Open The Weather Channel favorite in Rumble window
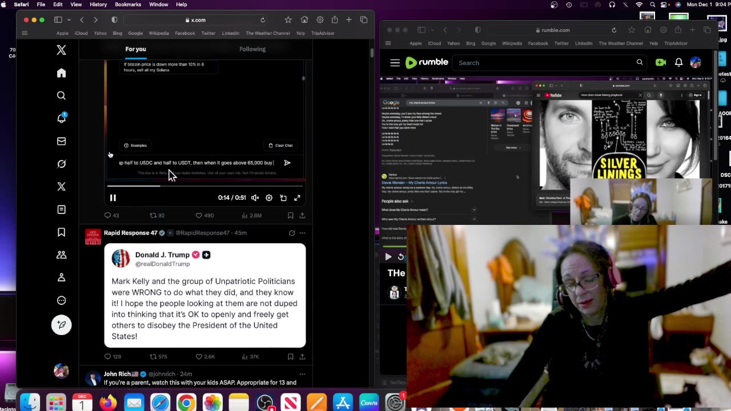 click(621, 43)
